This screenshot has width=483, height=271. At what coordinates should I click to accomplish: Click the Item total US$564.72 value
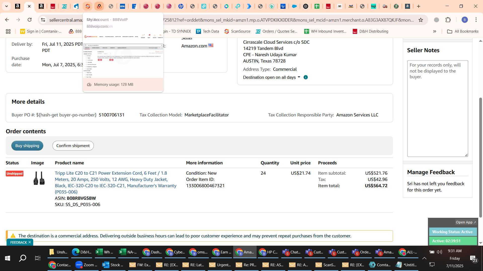tap(376, 186)
